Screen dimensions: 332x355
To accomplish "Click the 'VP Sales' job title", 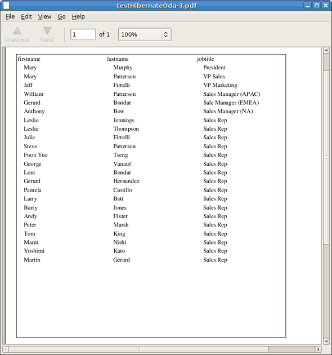I will click(214, 77).
